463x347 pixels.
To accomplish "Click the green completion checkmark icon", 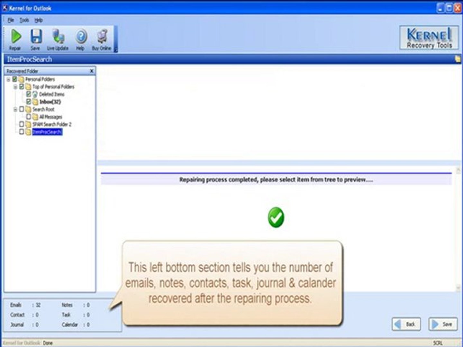I will [276, 217].
